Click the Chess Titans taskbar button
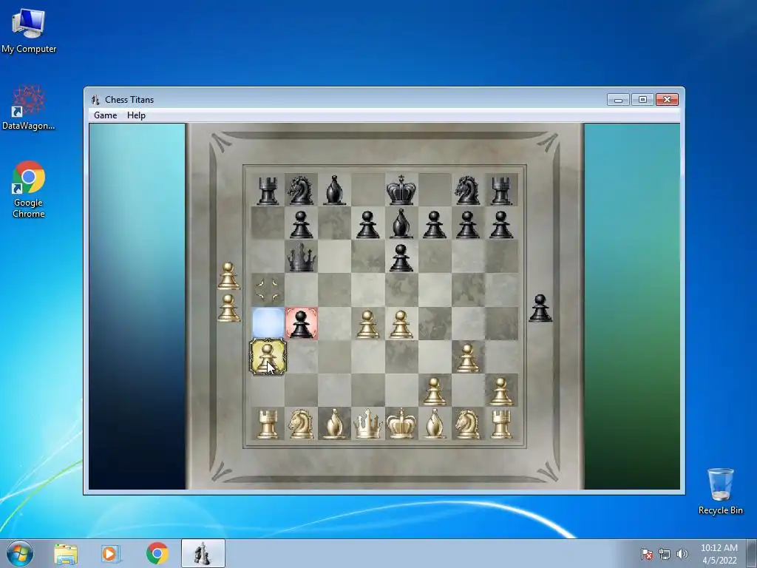This screenshot has width=757, height=568. (203, 553)
